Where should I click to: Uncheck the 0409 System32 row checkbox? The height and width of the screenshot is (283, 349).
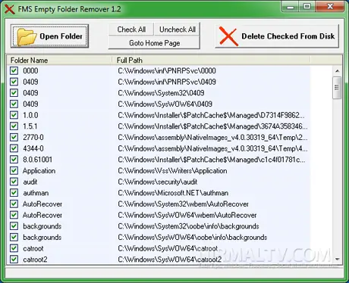point(14,93)
